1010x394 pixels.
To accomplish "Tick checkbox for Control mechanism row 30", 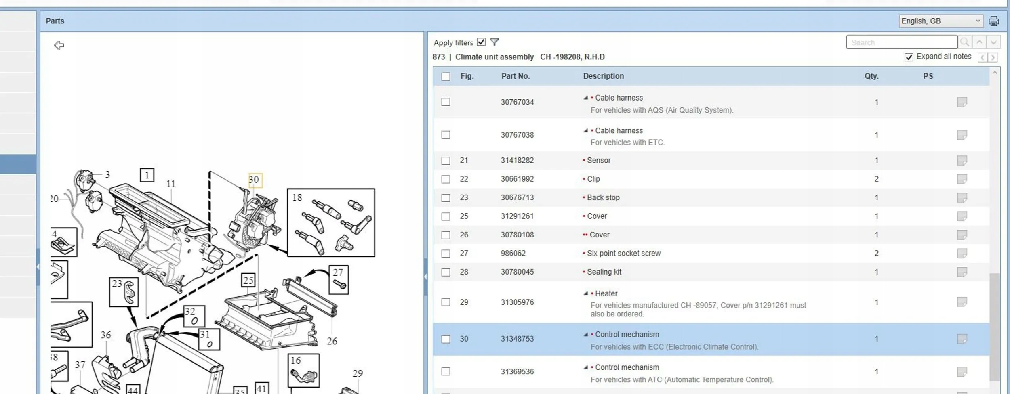I will 446,339.
